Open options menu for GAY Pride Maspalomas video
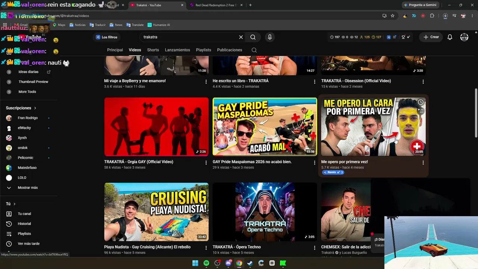 click(x=314, y=163)
